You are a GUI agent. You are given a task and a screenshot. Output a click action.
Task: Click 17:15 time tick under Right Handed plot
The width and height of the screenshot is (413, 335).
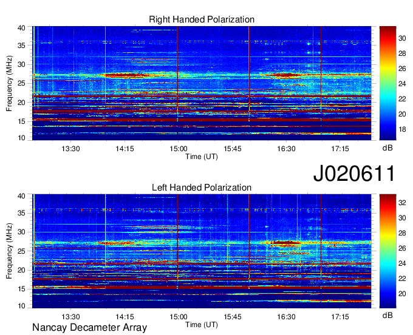[340, 149]
